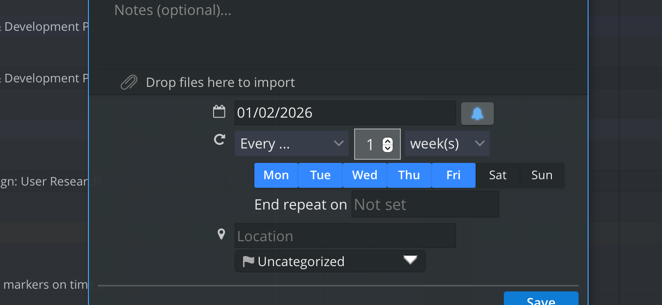Click the repeat interval number stepper arrows

(388, 144)
